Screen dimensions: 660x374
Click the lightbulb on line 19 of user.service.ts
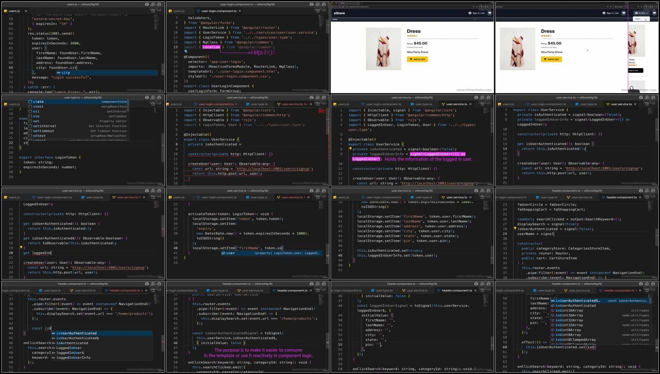click(21, 248)
